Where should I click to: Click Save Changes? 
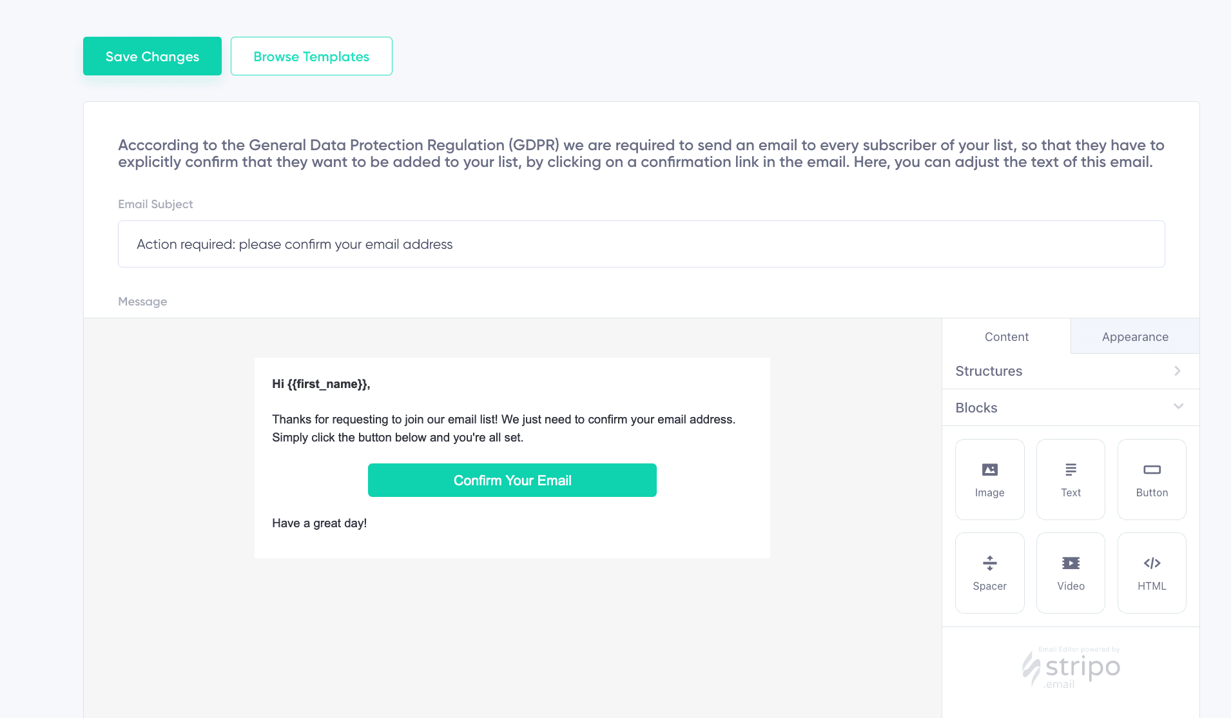click(x=152, y=56)
